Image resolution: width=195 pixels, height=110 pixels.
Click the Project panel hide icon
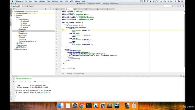54,9
